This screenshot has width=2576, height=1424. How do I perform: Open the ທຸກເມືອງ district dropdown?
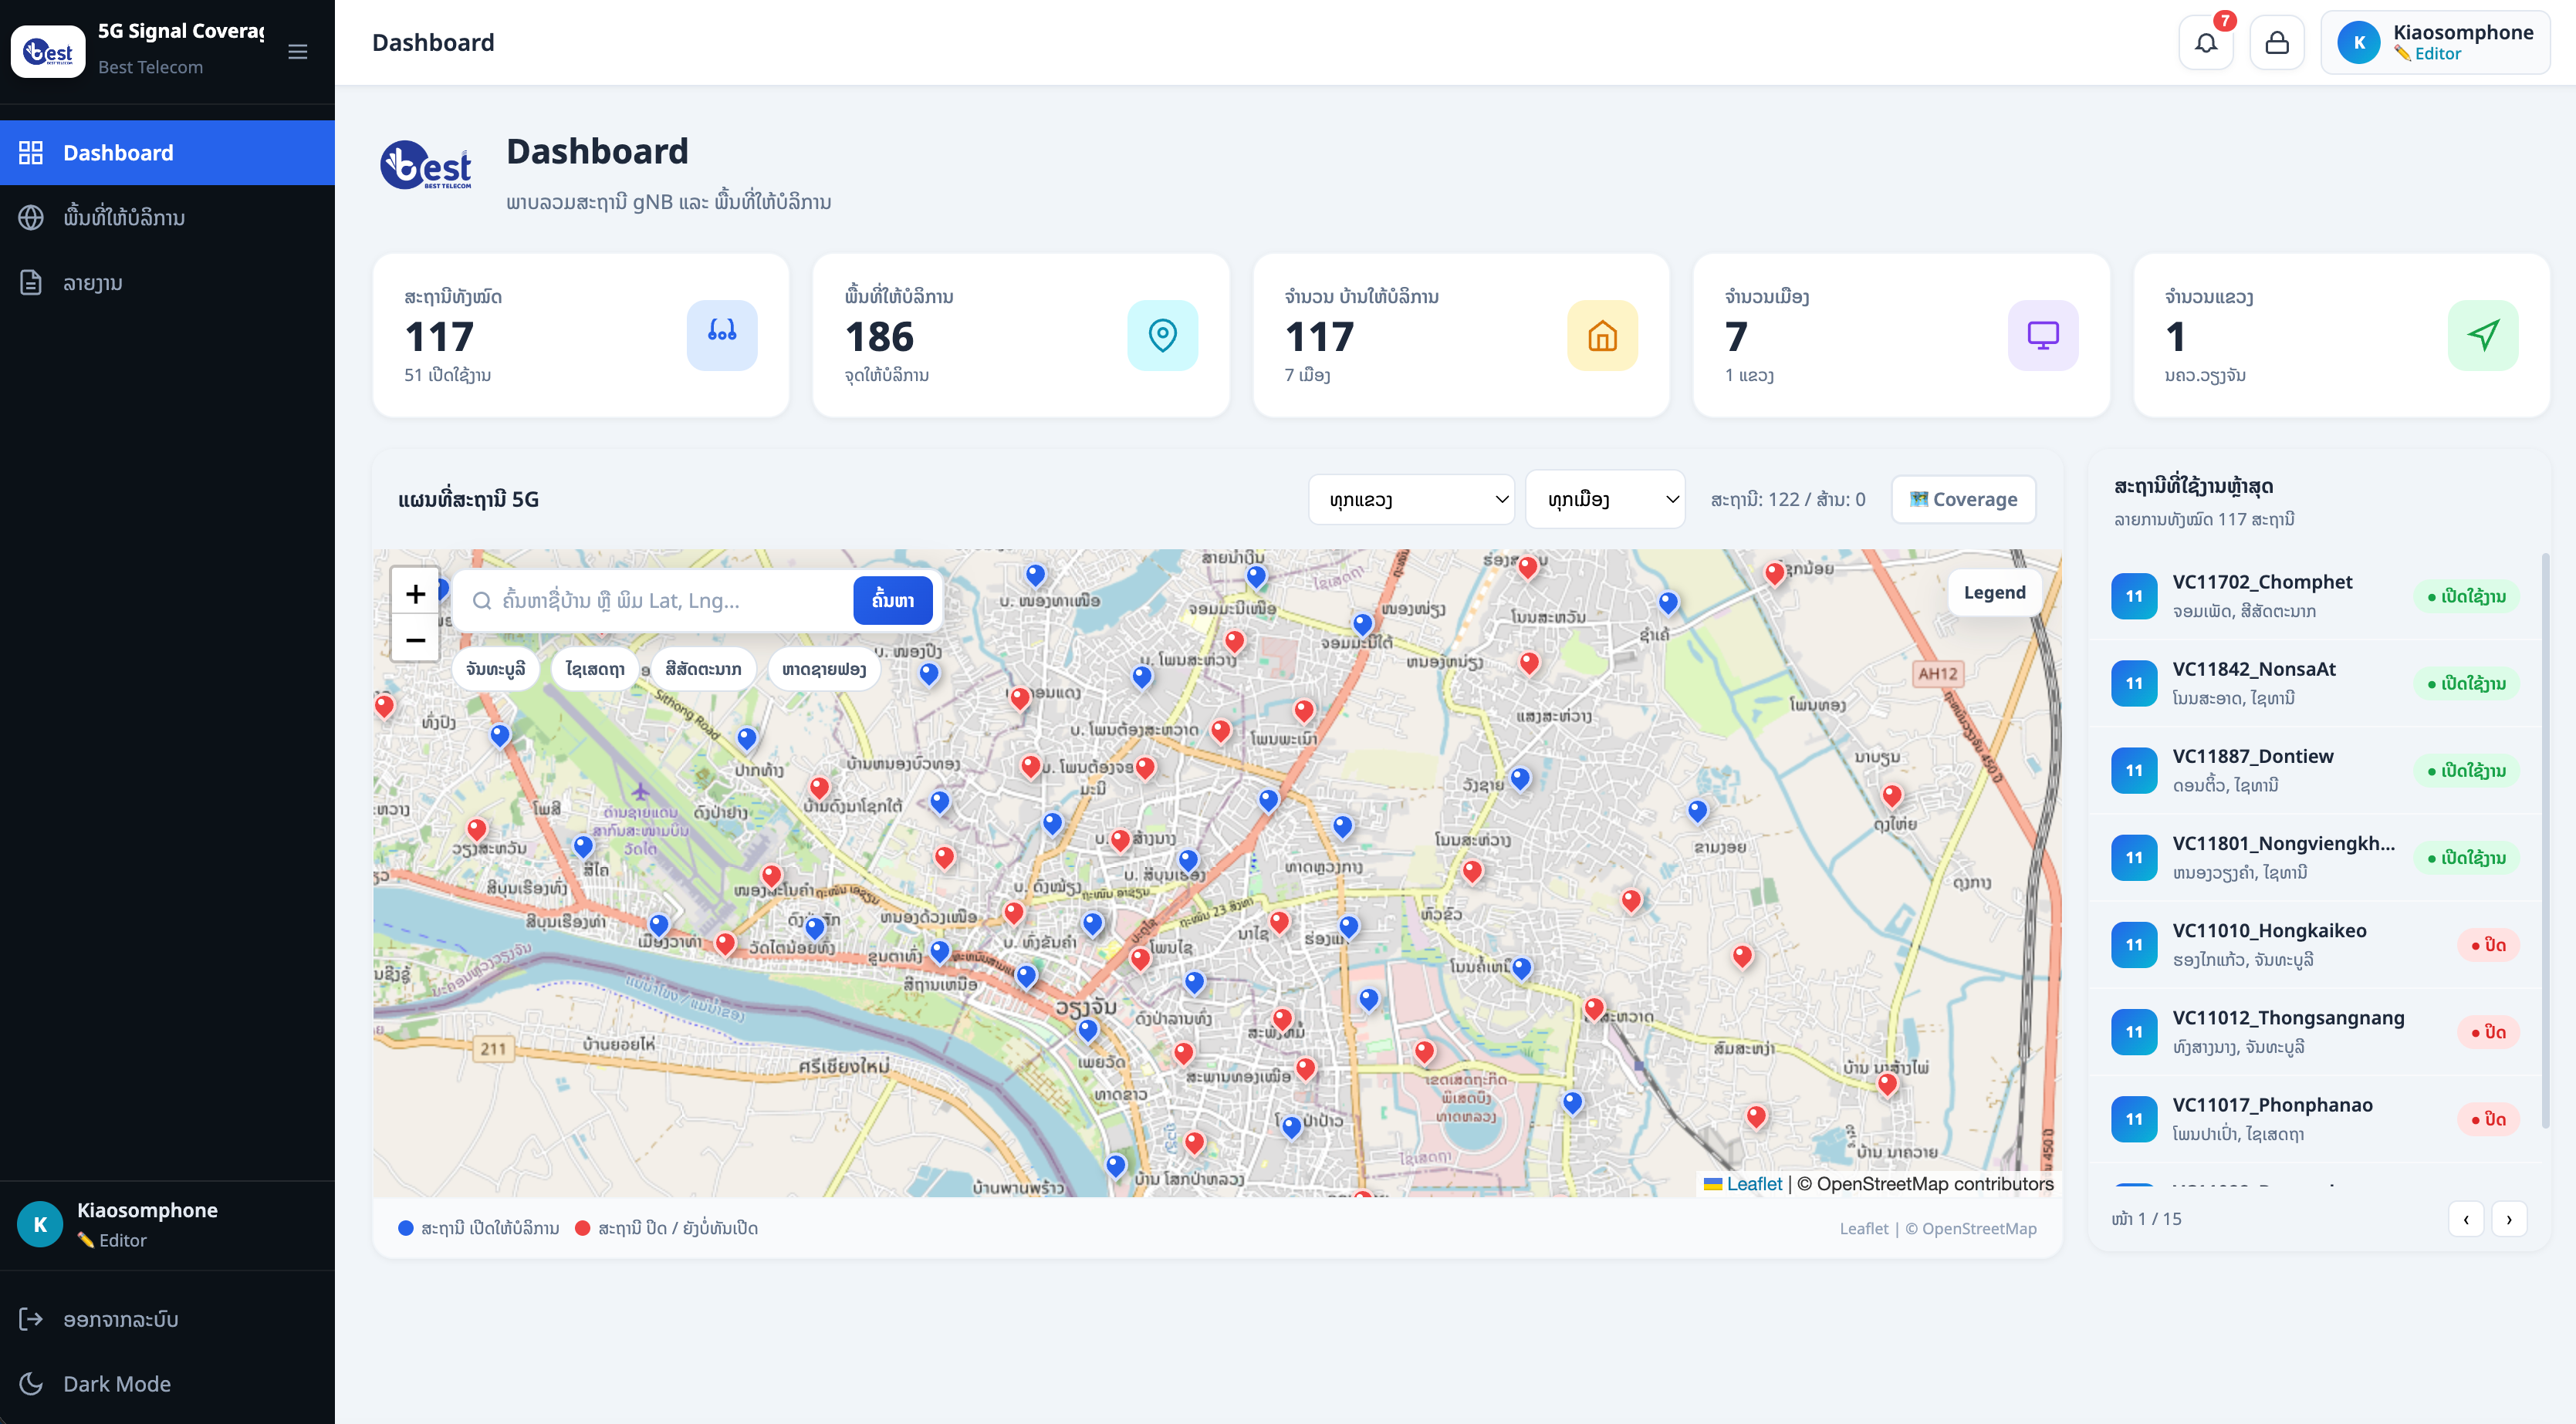click(x=1606, y=500)
